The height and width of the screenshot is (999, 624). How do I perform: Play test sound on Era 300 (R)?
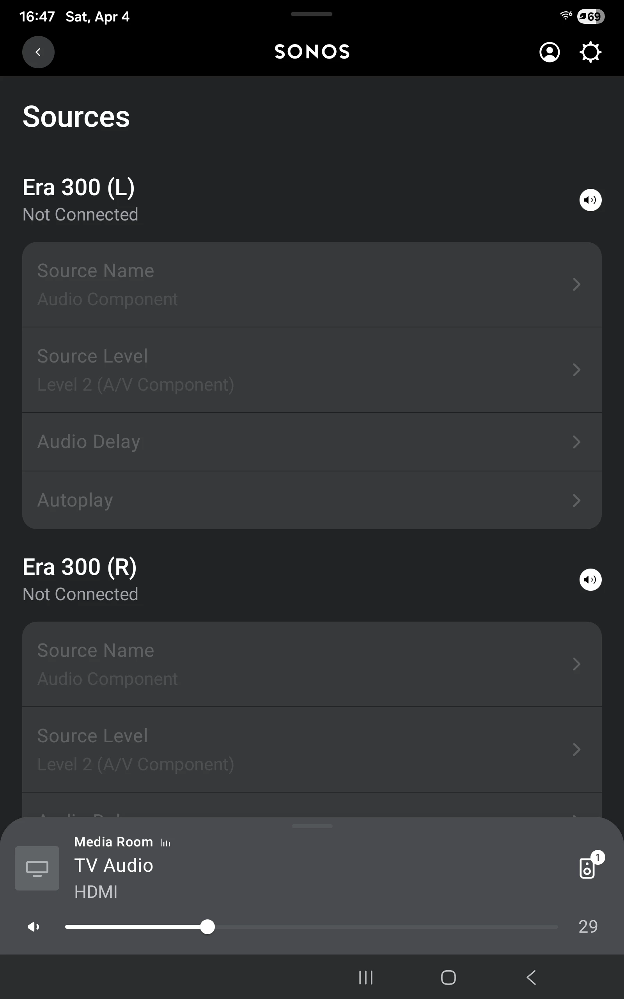coord(590,579)
